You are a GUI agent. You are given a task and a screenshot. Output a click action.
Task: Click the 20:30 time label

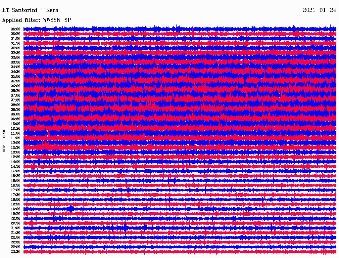coord(16,223)
